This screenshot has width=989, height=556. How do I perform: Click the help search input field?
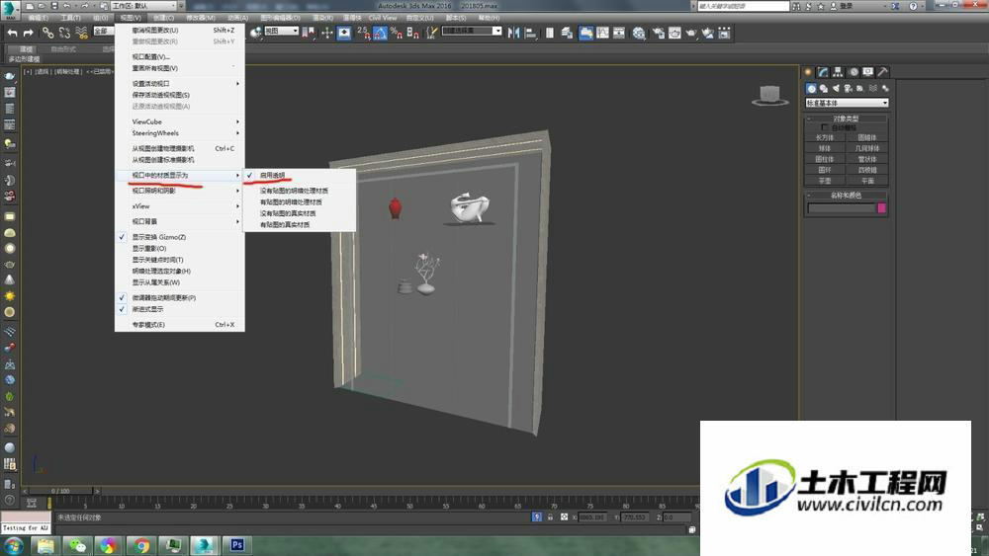(743, 6)
